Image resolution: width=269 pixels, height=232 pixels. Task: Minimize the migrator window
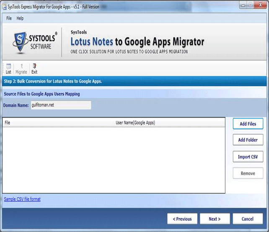(243, 5)
